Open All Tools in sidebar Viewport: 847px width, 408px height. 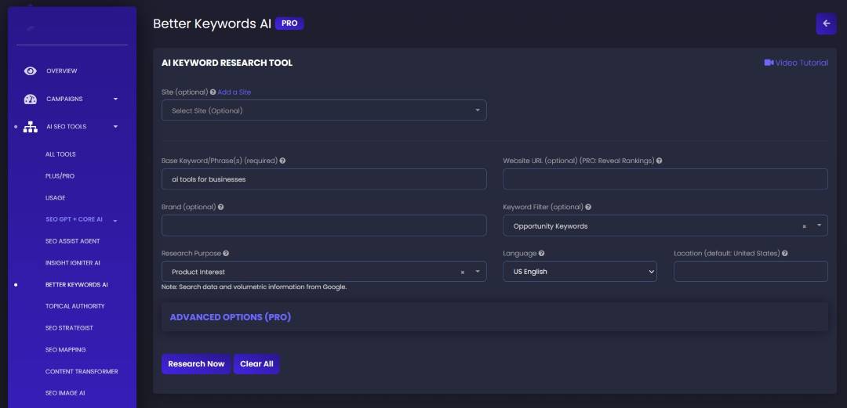click(x=60, y=154)
